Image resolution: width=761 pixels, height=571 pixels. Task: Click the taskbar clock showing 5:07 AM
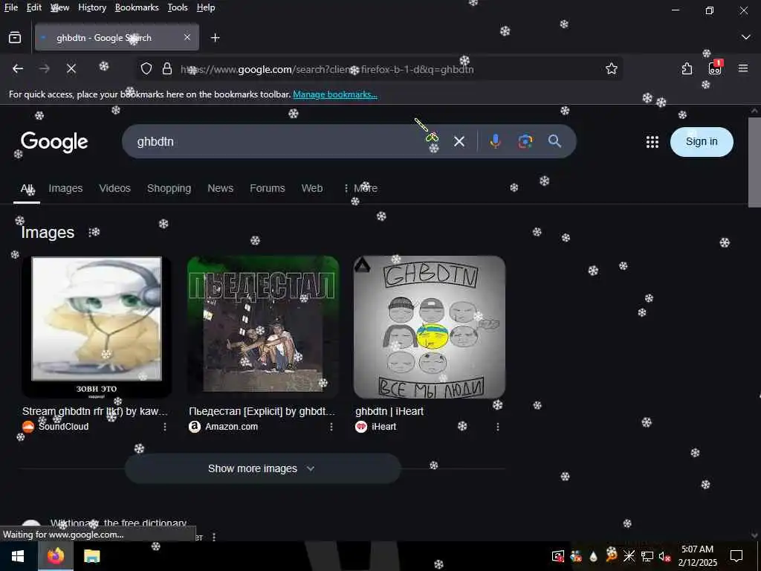tap(697, 556)
